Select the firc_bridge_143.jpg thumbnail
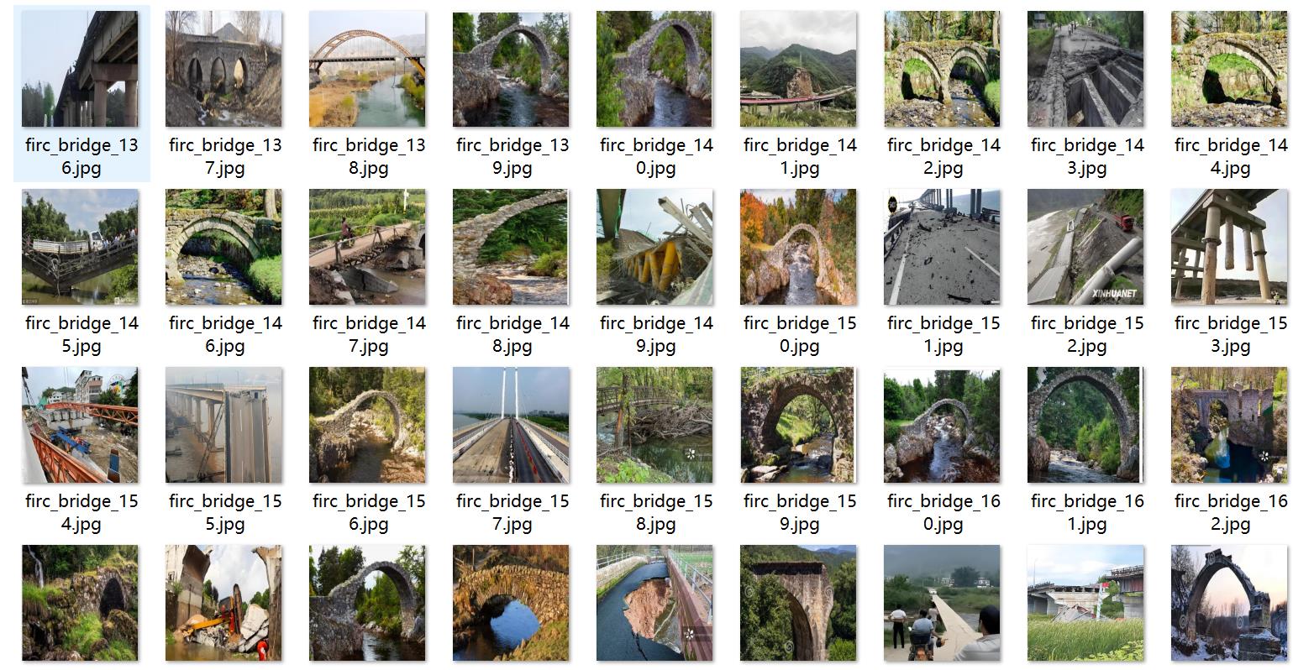The width and height of the screenshot is (1293, 670). (x=1085, y=69)
